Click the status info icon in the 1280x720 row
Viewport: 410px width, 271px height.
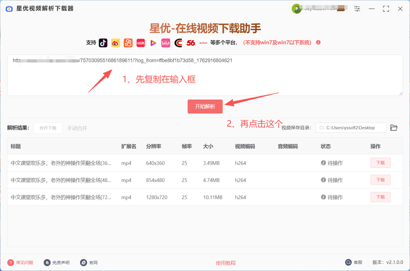(x=323, y=197)
